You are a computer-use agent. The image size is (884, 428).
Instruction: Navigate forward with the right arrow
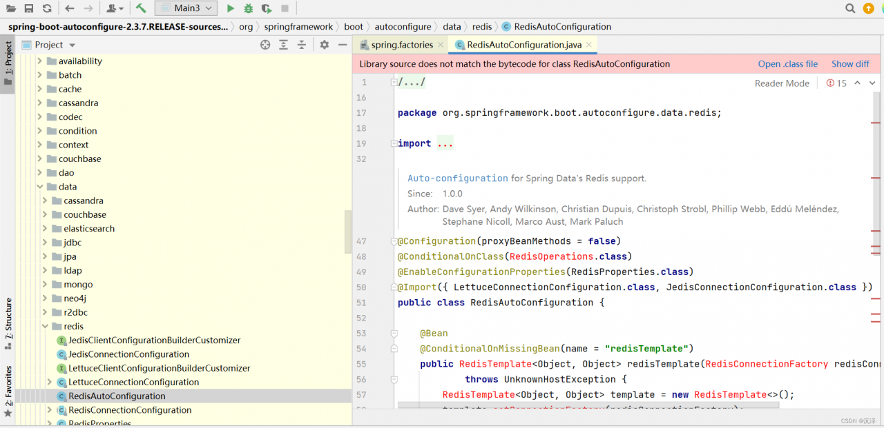88,8
